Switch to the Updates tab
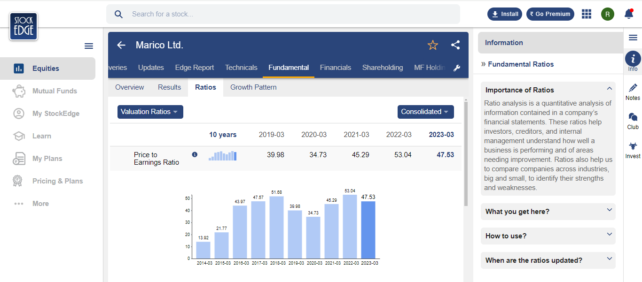 pyautogui.click(x=151, y=68)
